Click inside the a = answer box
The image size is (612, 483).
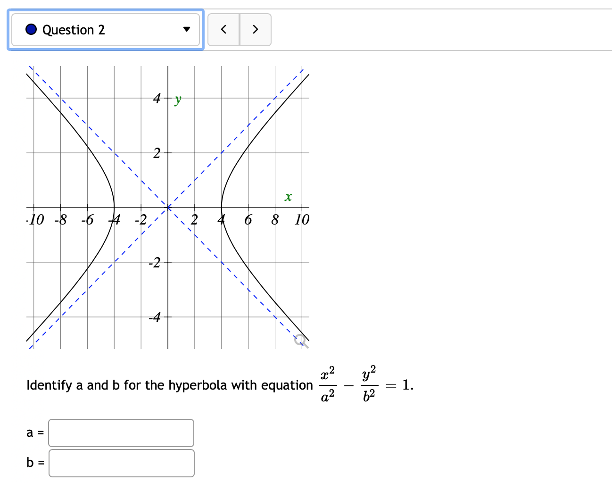(x=120, y=432)
